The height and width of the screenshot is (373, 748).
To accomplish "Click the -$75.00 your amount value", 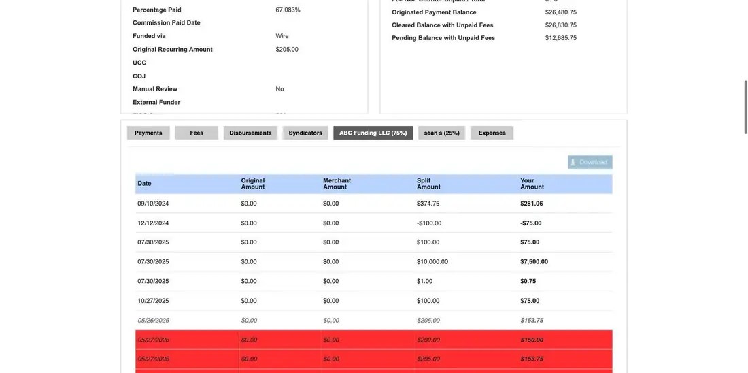I will [531, 223].
